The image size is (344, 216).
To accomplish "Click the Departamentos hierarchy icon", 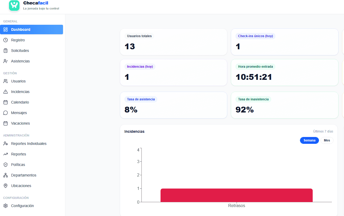I will [6, 175].
